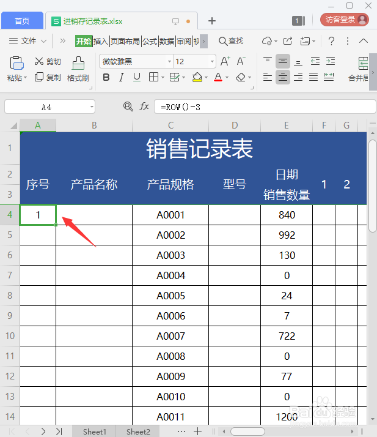Viewport: 377px width, 437px height.
Task: Toggle vertical middle alignment
Action: click(283, 61)
